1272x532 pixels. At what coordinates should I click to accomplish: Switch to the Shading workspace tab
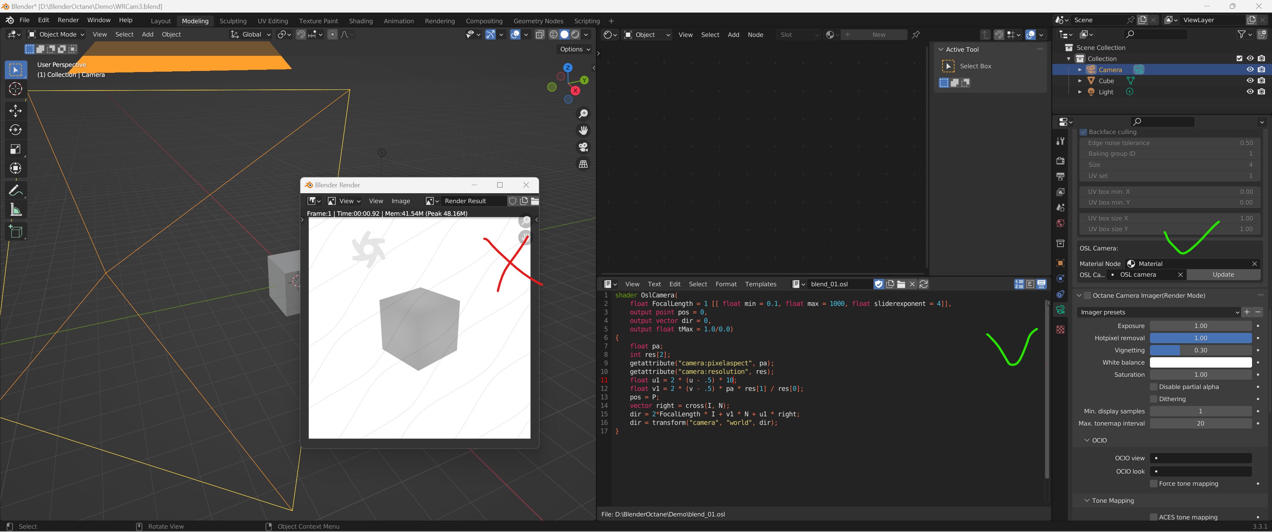pos(361,21)
